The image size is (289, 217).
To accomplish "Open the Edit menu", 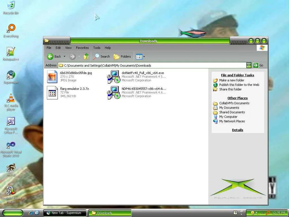I will (58, 48).
